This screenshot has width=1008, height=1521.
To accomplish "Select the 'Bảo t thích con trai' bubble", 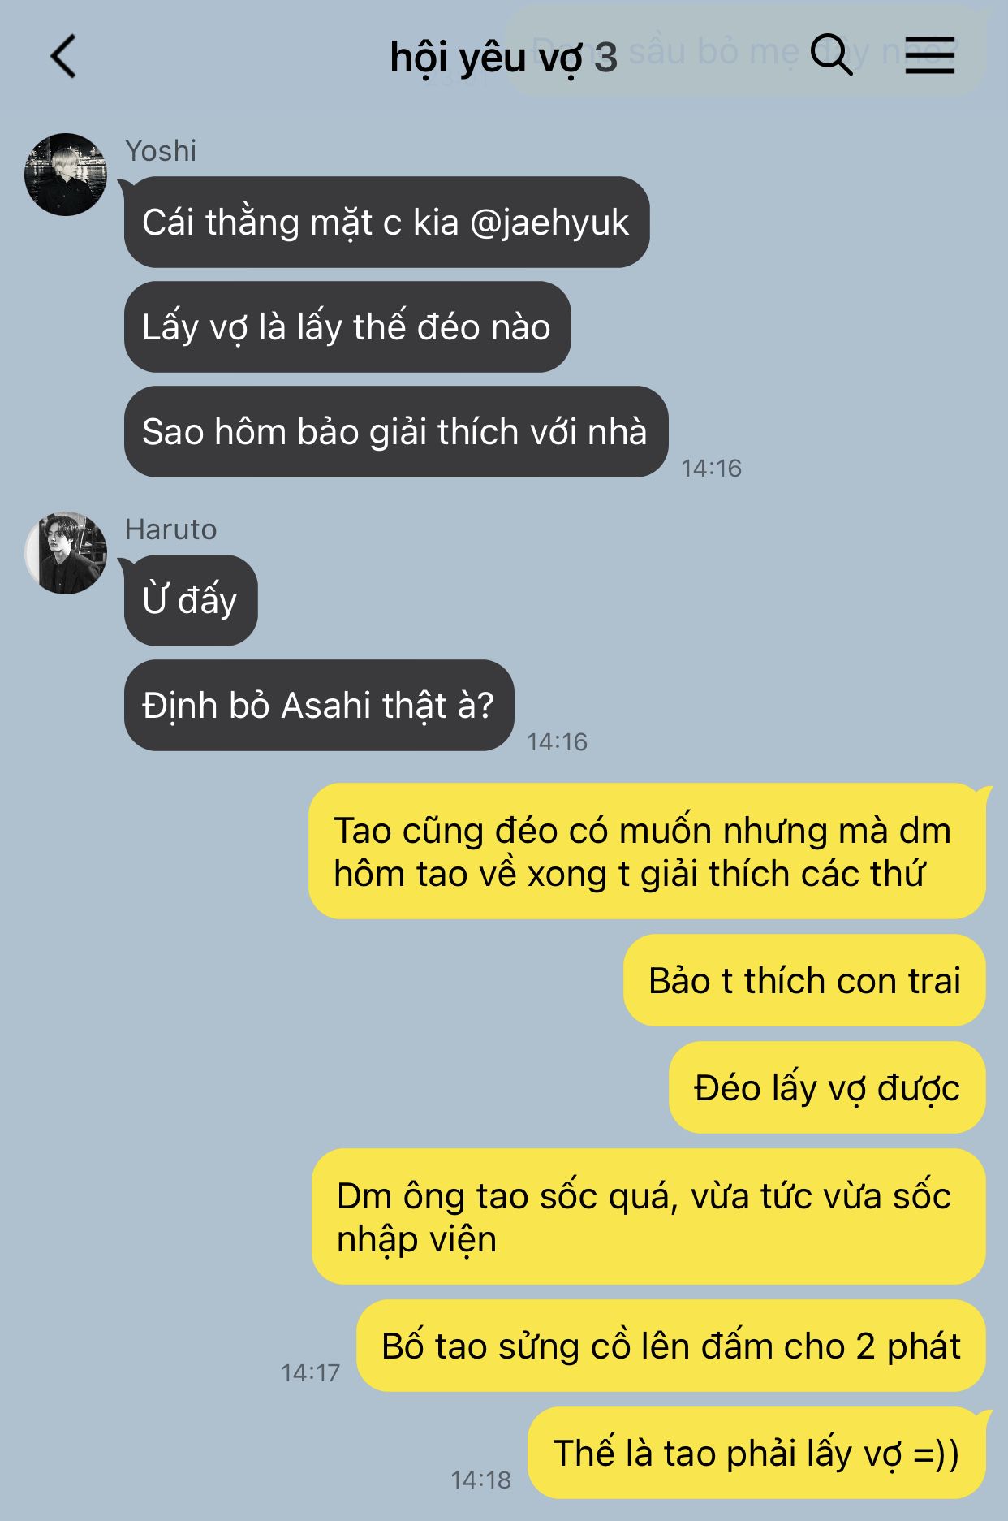I will [x=804, y=981].
